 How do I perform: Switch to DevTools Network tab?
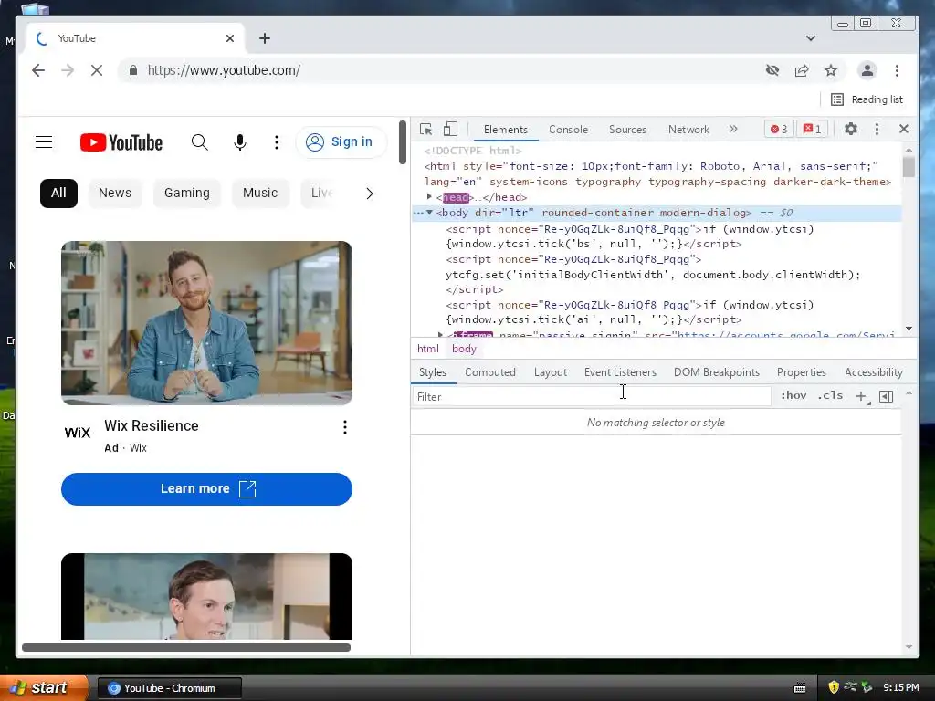tap(688, 130)
